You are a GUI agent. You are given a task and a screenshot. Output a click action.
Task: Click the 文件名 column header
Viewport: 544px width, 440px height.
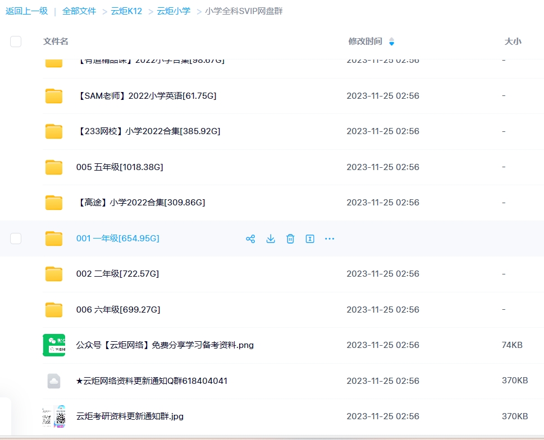pos(56,42)
